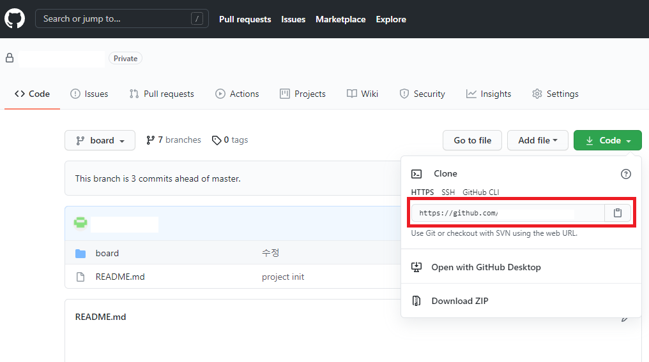
Task: Click the Go to file button
Action: pyautogui.click(x=472, y=140)
